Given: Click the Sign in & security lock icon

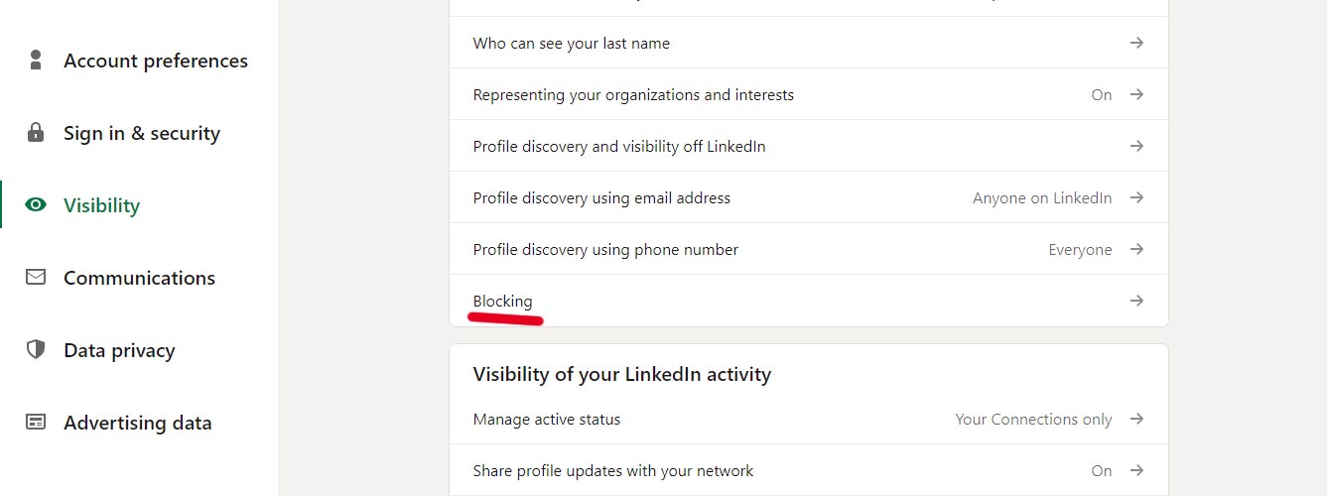Looking at the screenshot, I should click(x=36, y=132).
